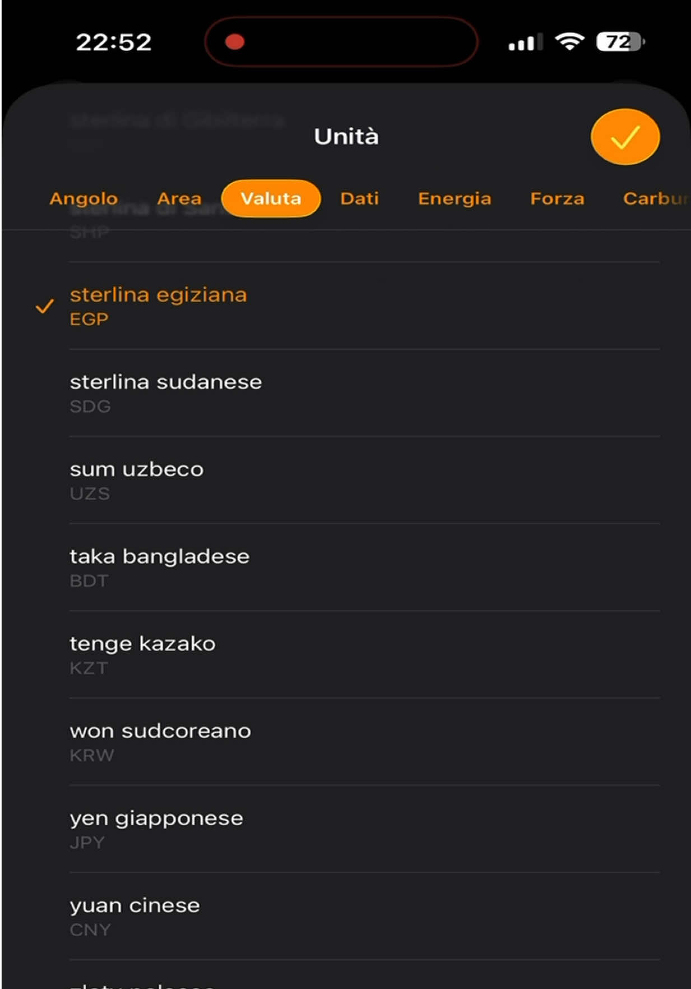The width and height of the screenshot is (691, 989).
Task: Switch to the Forza category tab
Action: (x=557, y=198)
